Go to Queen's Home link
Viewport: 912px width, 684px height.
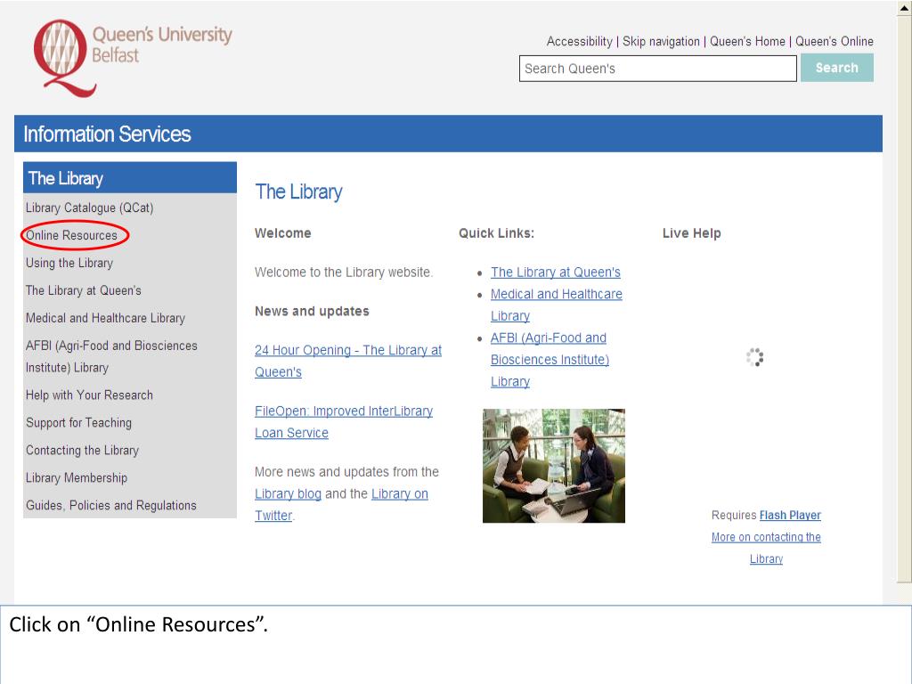coord(747,41)
